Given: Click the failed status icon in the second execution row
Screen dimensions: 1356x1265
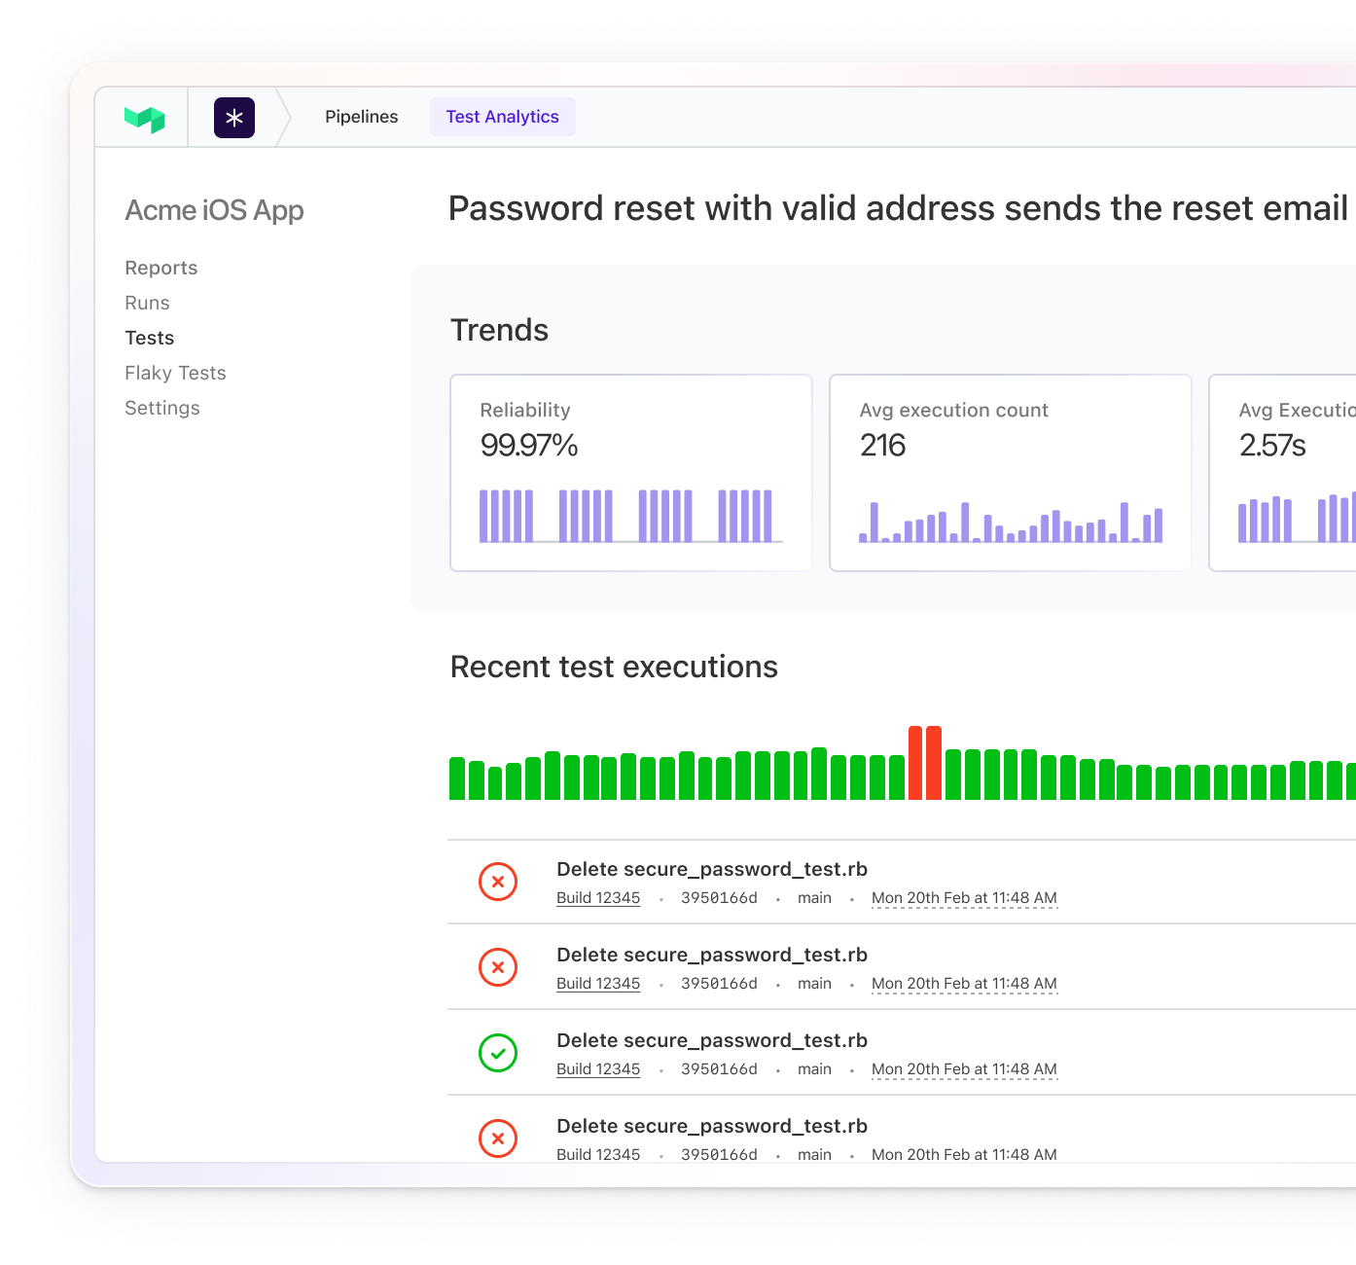Looking at the screenshot, I should (x=498, y=967).
